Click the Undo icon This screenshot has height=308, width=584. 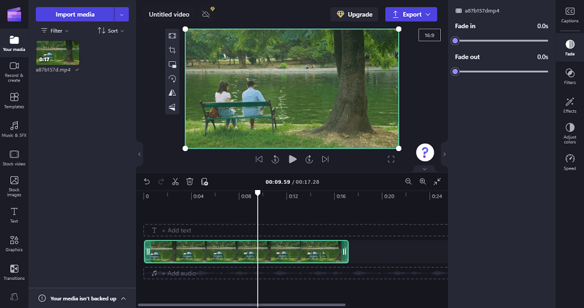[147, 182]
